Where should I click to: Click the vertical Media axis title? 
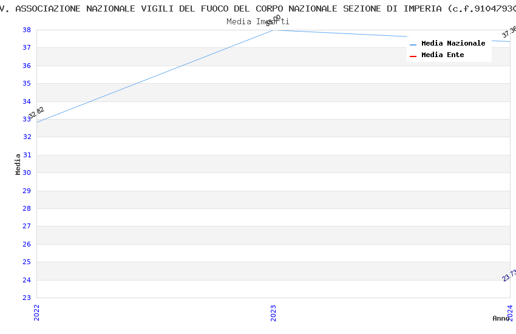[x=18, y=164]
